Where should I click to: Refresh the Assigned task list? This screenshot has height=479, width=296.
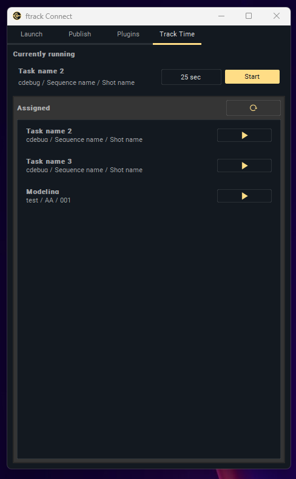point(253,108)
